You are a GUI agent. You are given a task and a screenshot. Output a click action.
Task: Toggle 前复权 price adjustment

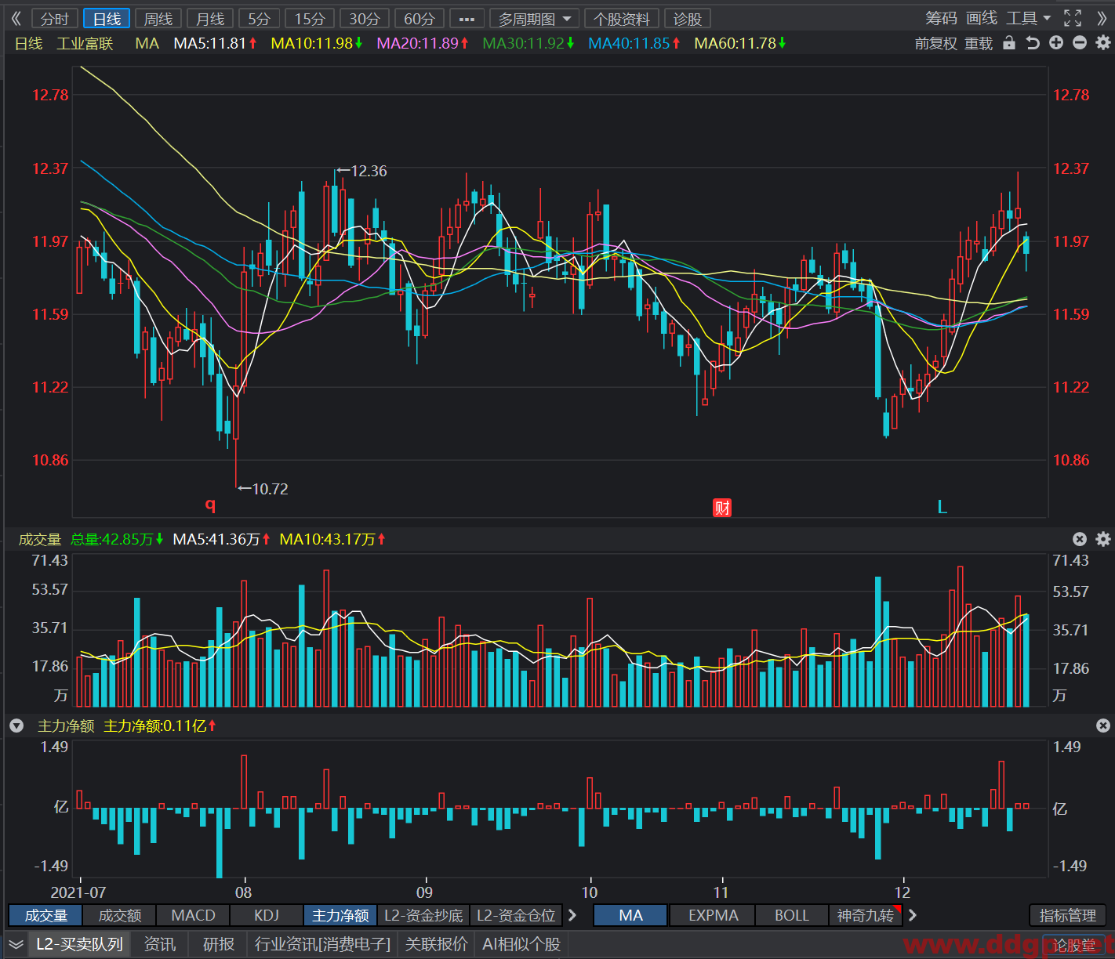point(936,43)
